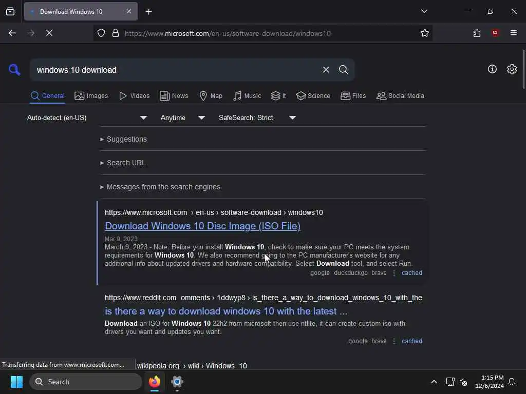
Task: Open the notifications bell icon
Action: coord(512,382)
